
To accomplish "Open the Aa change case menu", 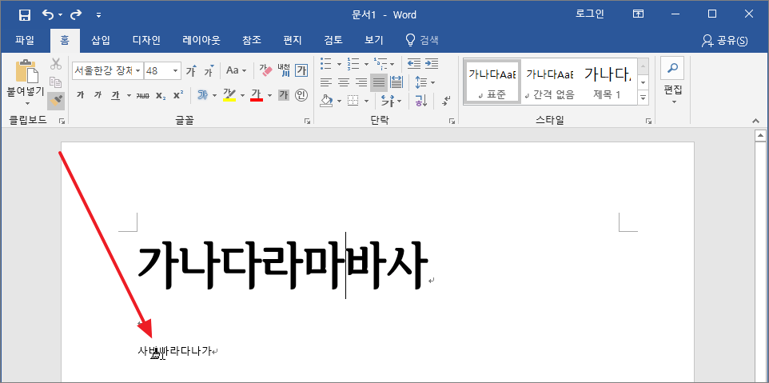I will [x=236, y=70].
